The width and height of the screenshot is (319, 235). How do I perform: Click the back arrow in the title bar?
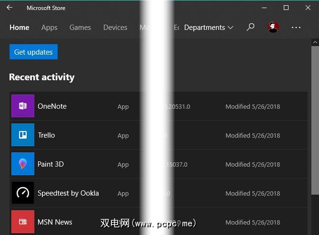tap(10, 8)
